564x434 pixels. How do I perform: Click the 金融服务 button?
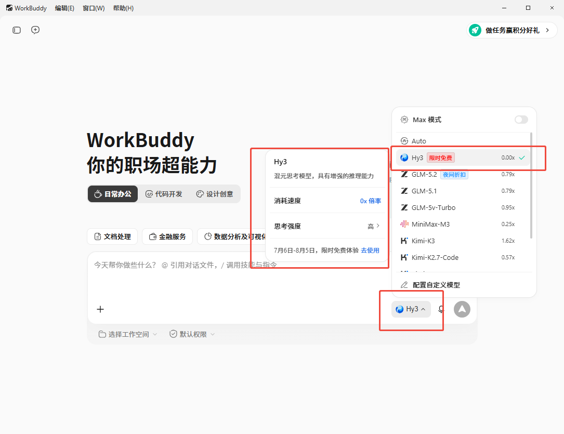(x=167, y=236)
